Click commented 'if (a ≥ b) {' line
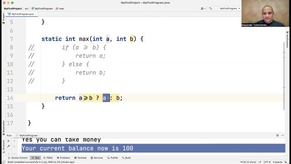 84,47
